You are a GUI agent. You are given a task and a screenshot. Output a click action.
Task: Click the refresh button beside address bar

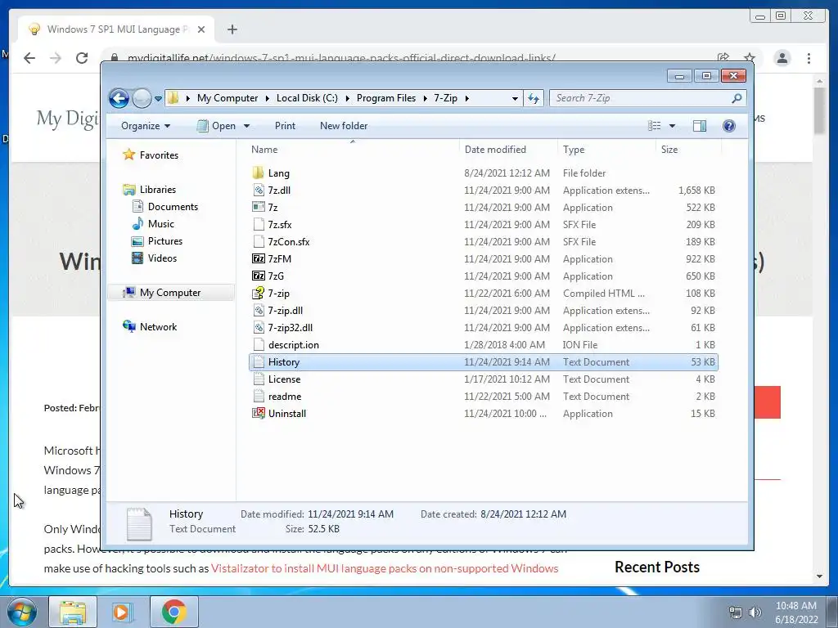pos(534,98)
